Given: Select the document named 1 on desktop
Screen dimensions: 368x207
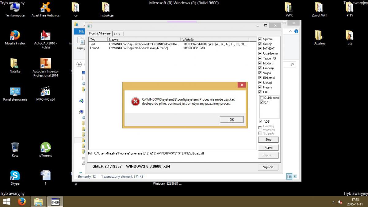Looking at the screenshot, I should pos(45,178).
